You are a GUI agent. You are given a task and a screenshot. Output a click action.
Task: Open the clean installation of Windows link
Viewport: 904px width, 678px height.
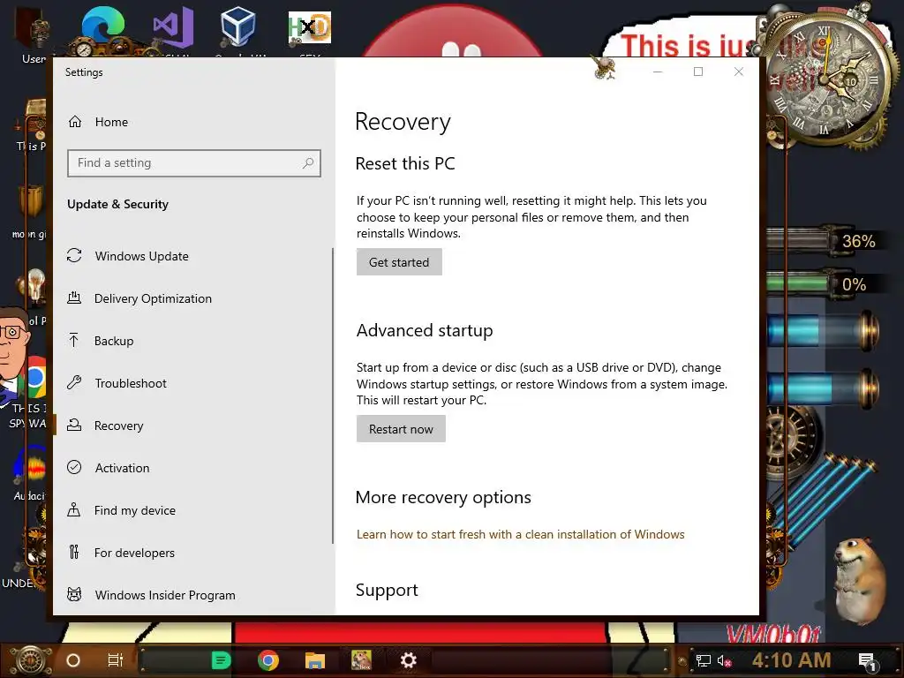point(520,534)
